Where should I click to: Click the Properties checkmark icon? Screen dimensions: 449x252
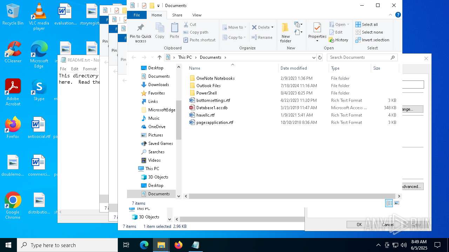click(317, 28)
